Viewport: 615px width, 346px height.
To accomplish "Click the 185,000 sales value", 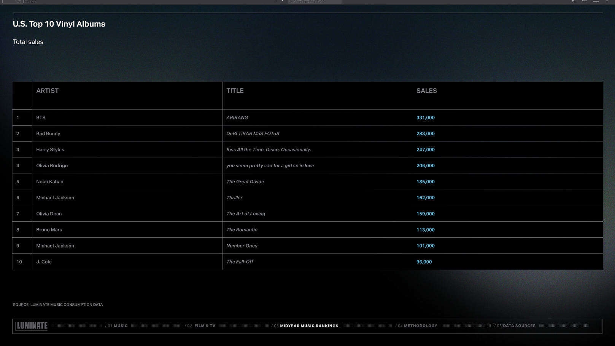I will (426, 181).
